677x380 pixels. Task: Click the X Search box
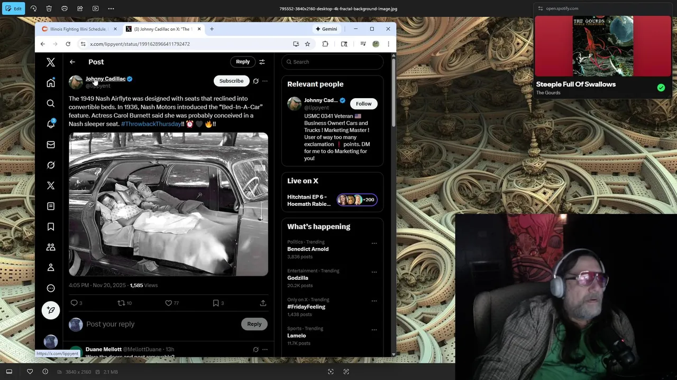point(332,62)
